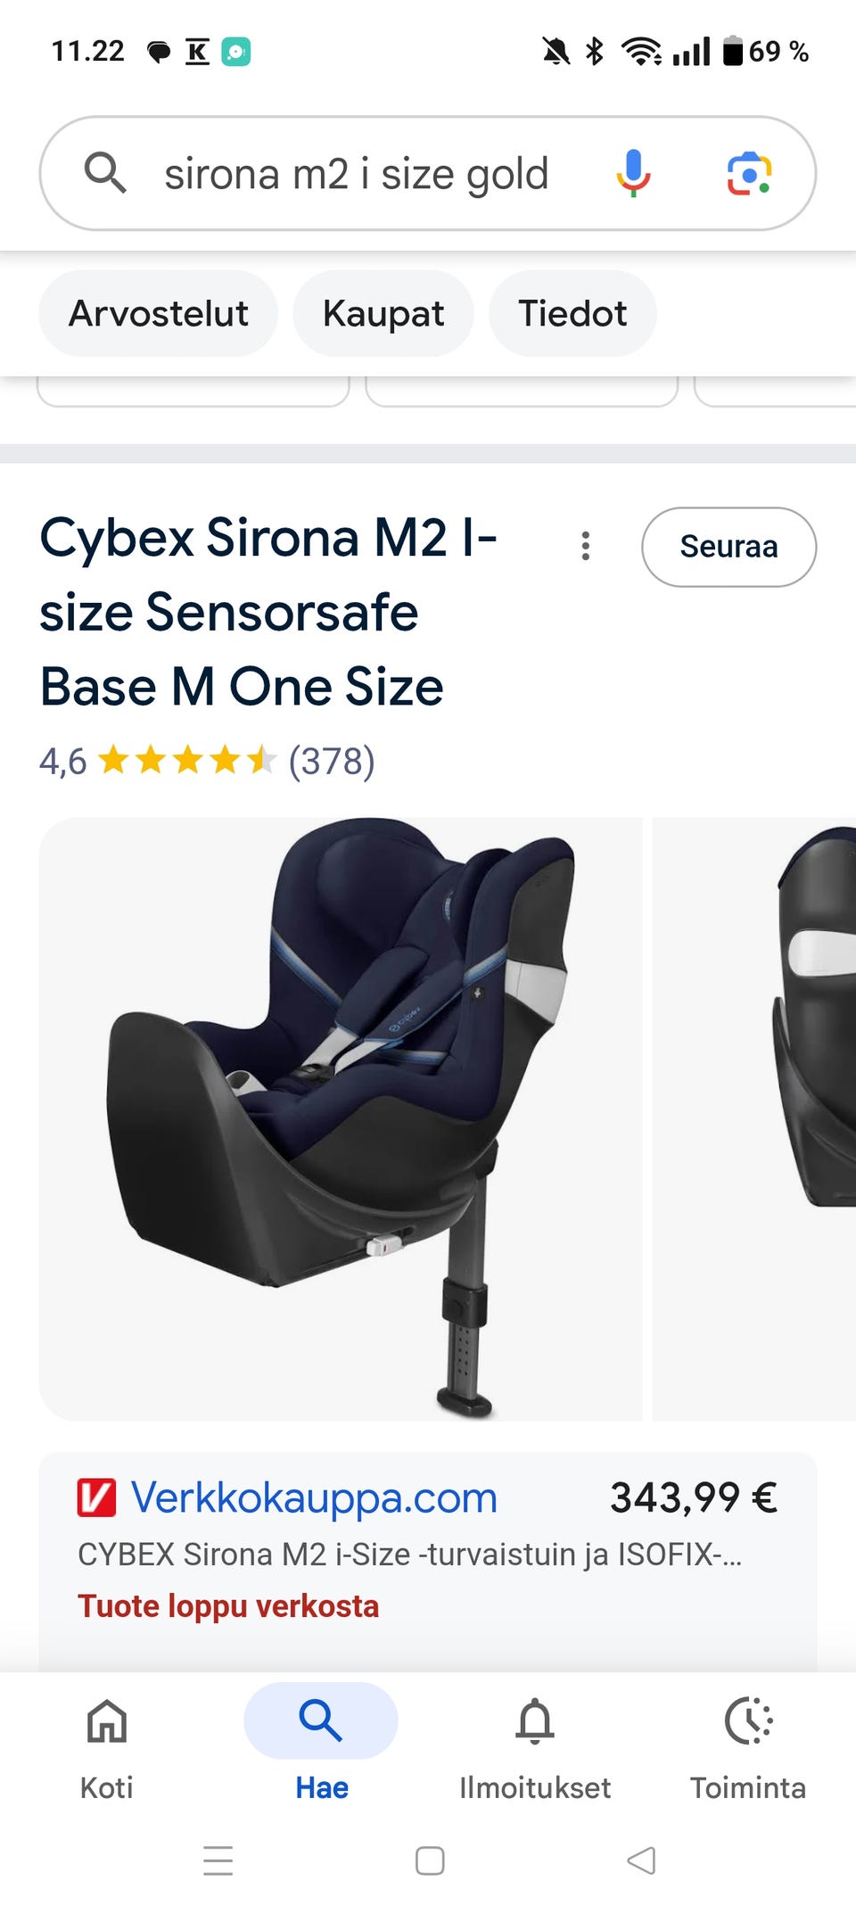Viewport: 856px width, 1914px height.
Task: Toggle Seuraa follow button for product
Action: [728, 547]
